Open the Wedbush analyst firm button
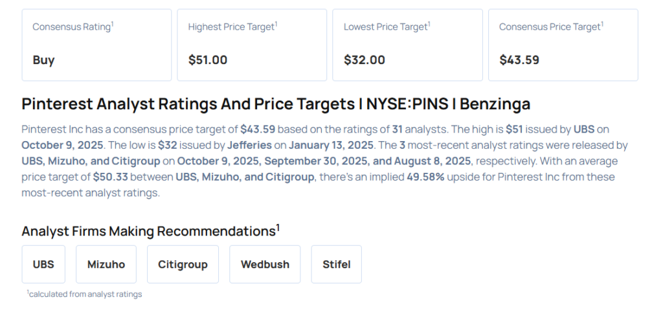This screenshot has height=321, width=663. pos(265,264)
